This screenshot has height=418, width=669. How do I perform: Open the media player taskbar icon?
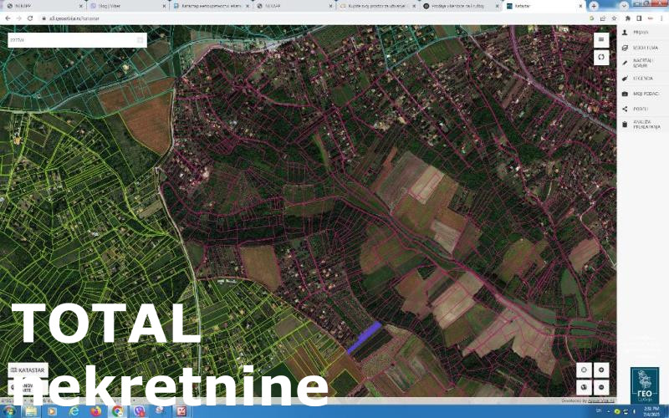pos(52,411)
